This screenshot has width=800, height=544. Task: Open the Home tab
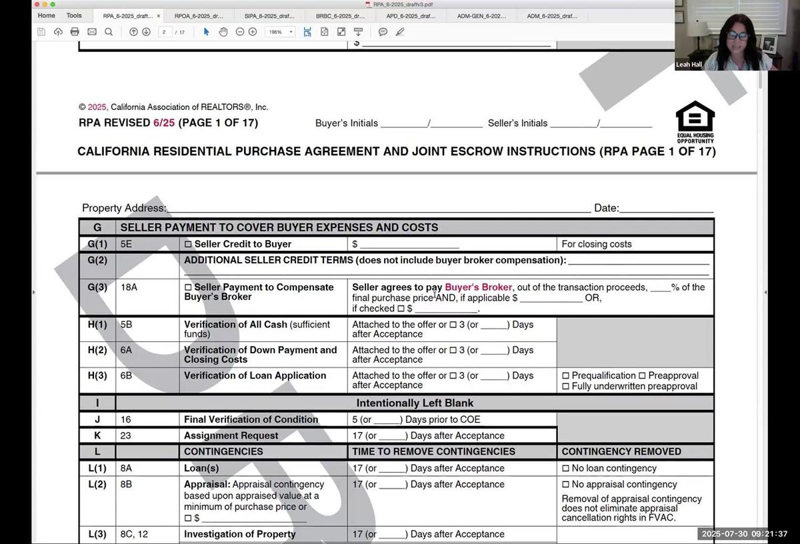(47, 15)
